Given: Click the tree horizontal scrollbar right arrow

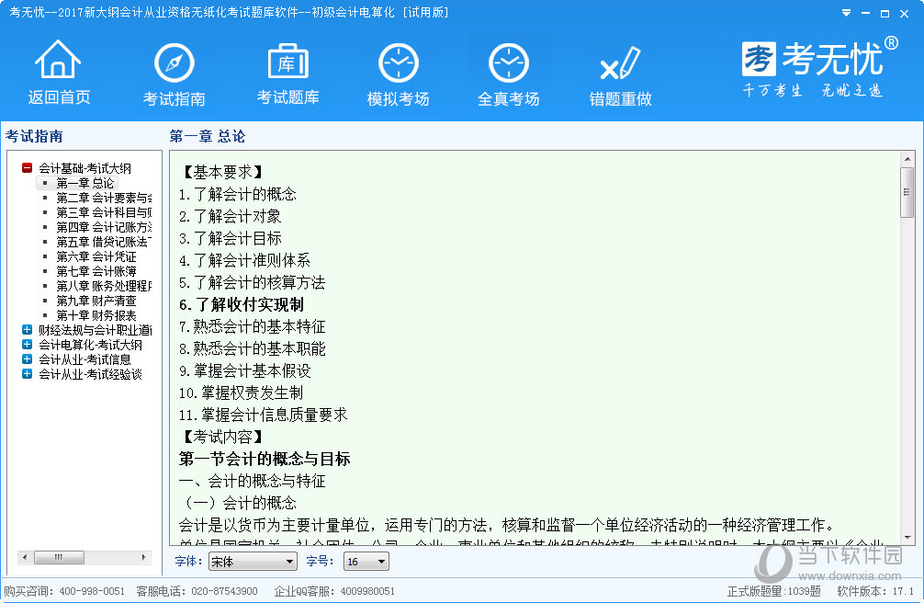Looking at the screenshot, I should [144, 557].
